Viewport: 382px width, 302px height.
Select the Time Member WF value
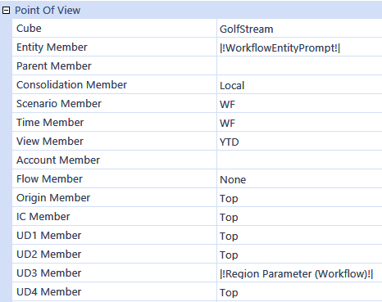point(299,123)
